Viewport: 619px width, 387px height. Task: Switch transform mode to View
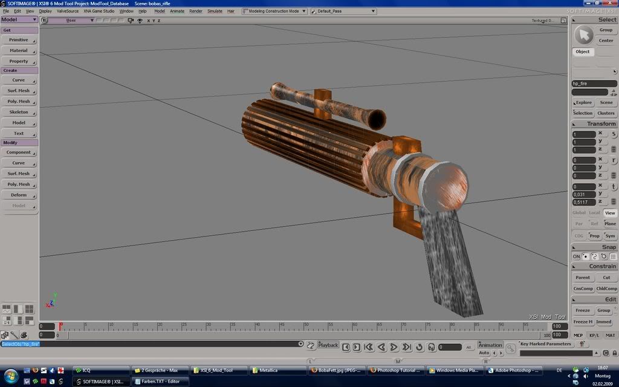click(610, 213)
